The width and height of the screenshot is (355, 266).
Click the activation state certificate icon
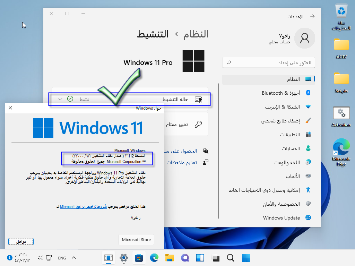pyautogui.click(x=198, y=100)
